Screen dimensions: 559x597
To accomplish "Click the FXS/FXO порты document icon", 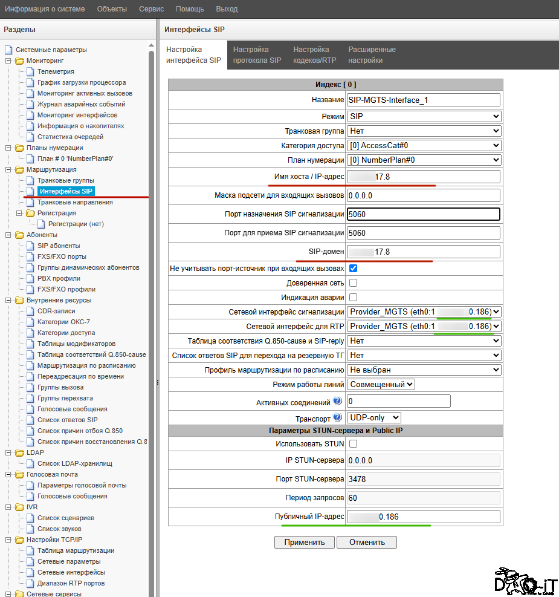I will click(x=30, y=257).
